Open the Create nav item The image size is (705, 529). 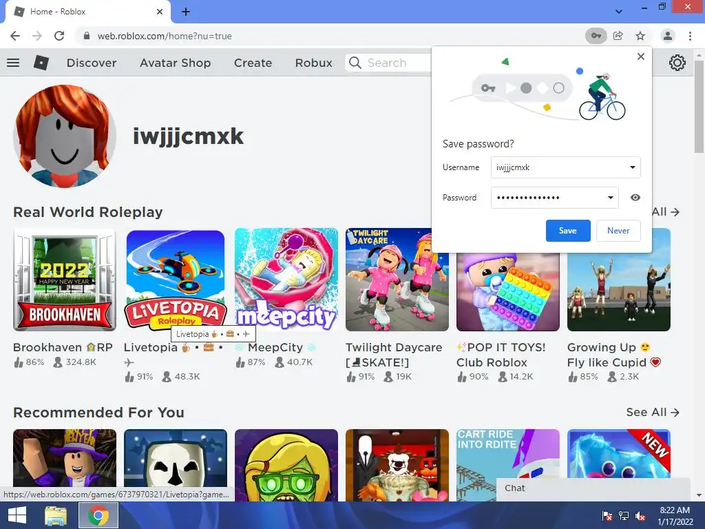coord(253,63)
